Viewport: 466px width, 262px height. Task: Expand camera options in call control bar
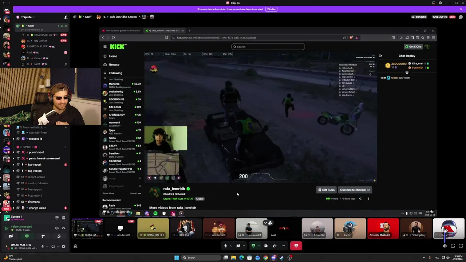coord(244,246)
